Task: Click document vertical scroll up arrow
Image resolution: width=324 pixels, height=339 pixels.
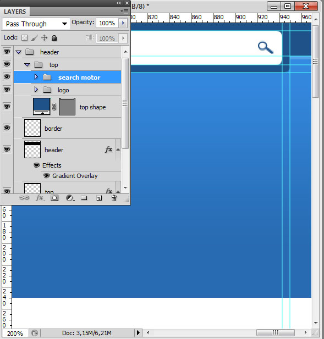Action: tap(316, 19)
